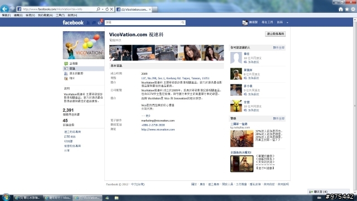The image size is (357, 201).
Task: Open the 編輯(E) Edit menu
Action: [18, 15]
